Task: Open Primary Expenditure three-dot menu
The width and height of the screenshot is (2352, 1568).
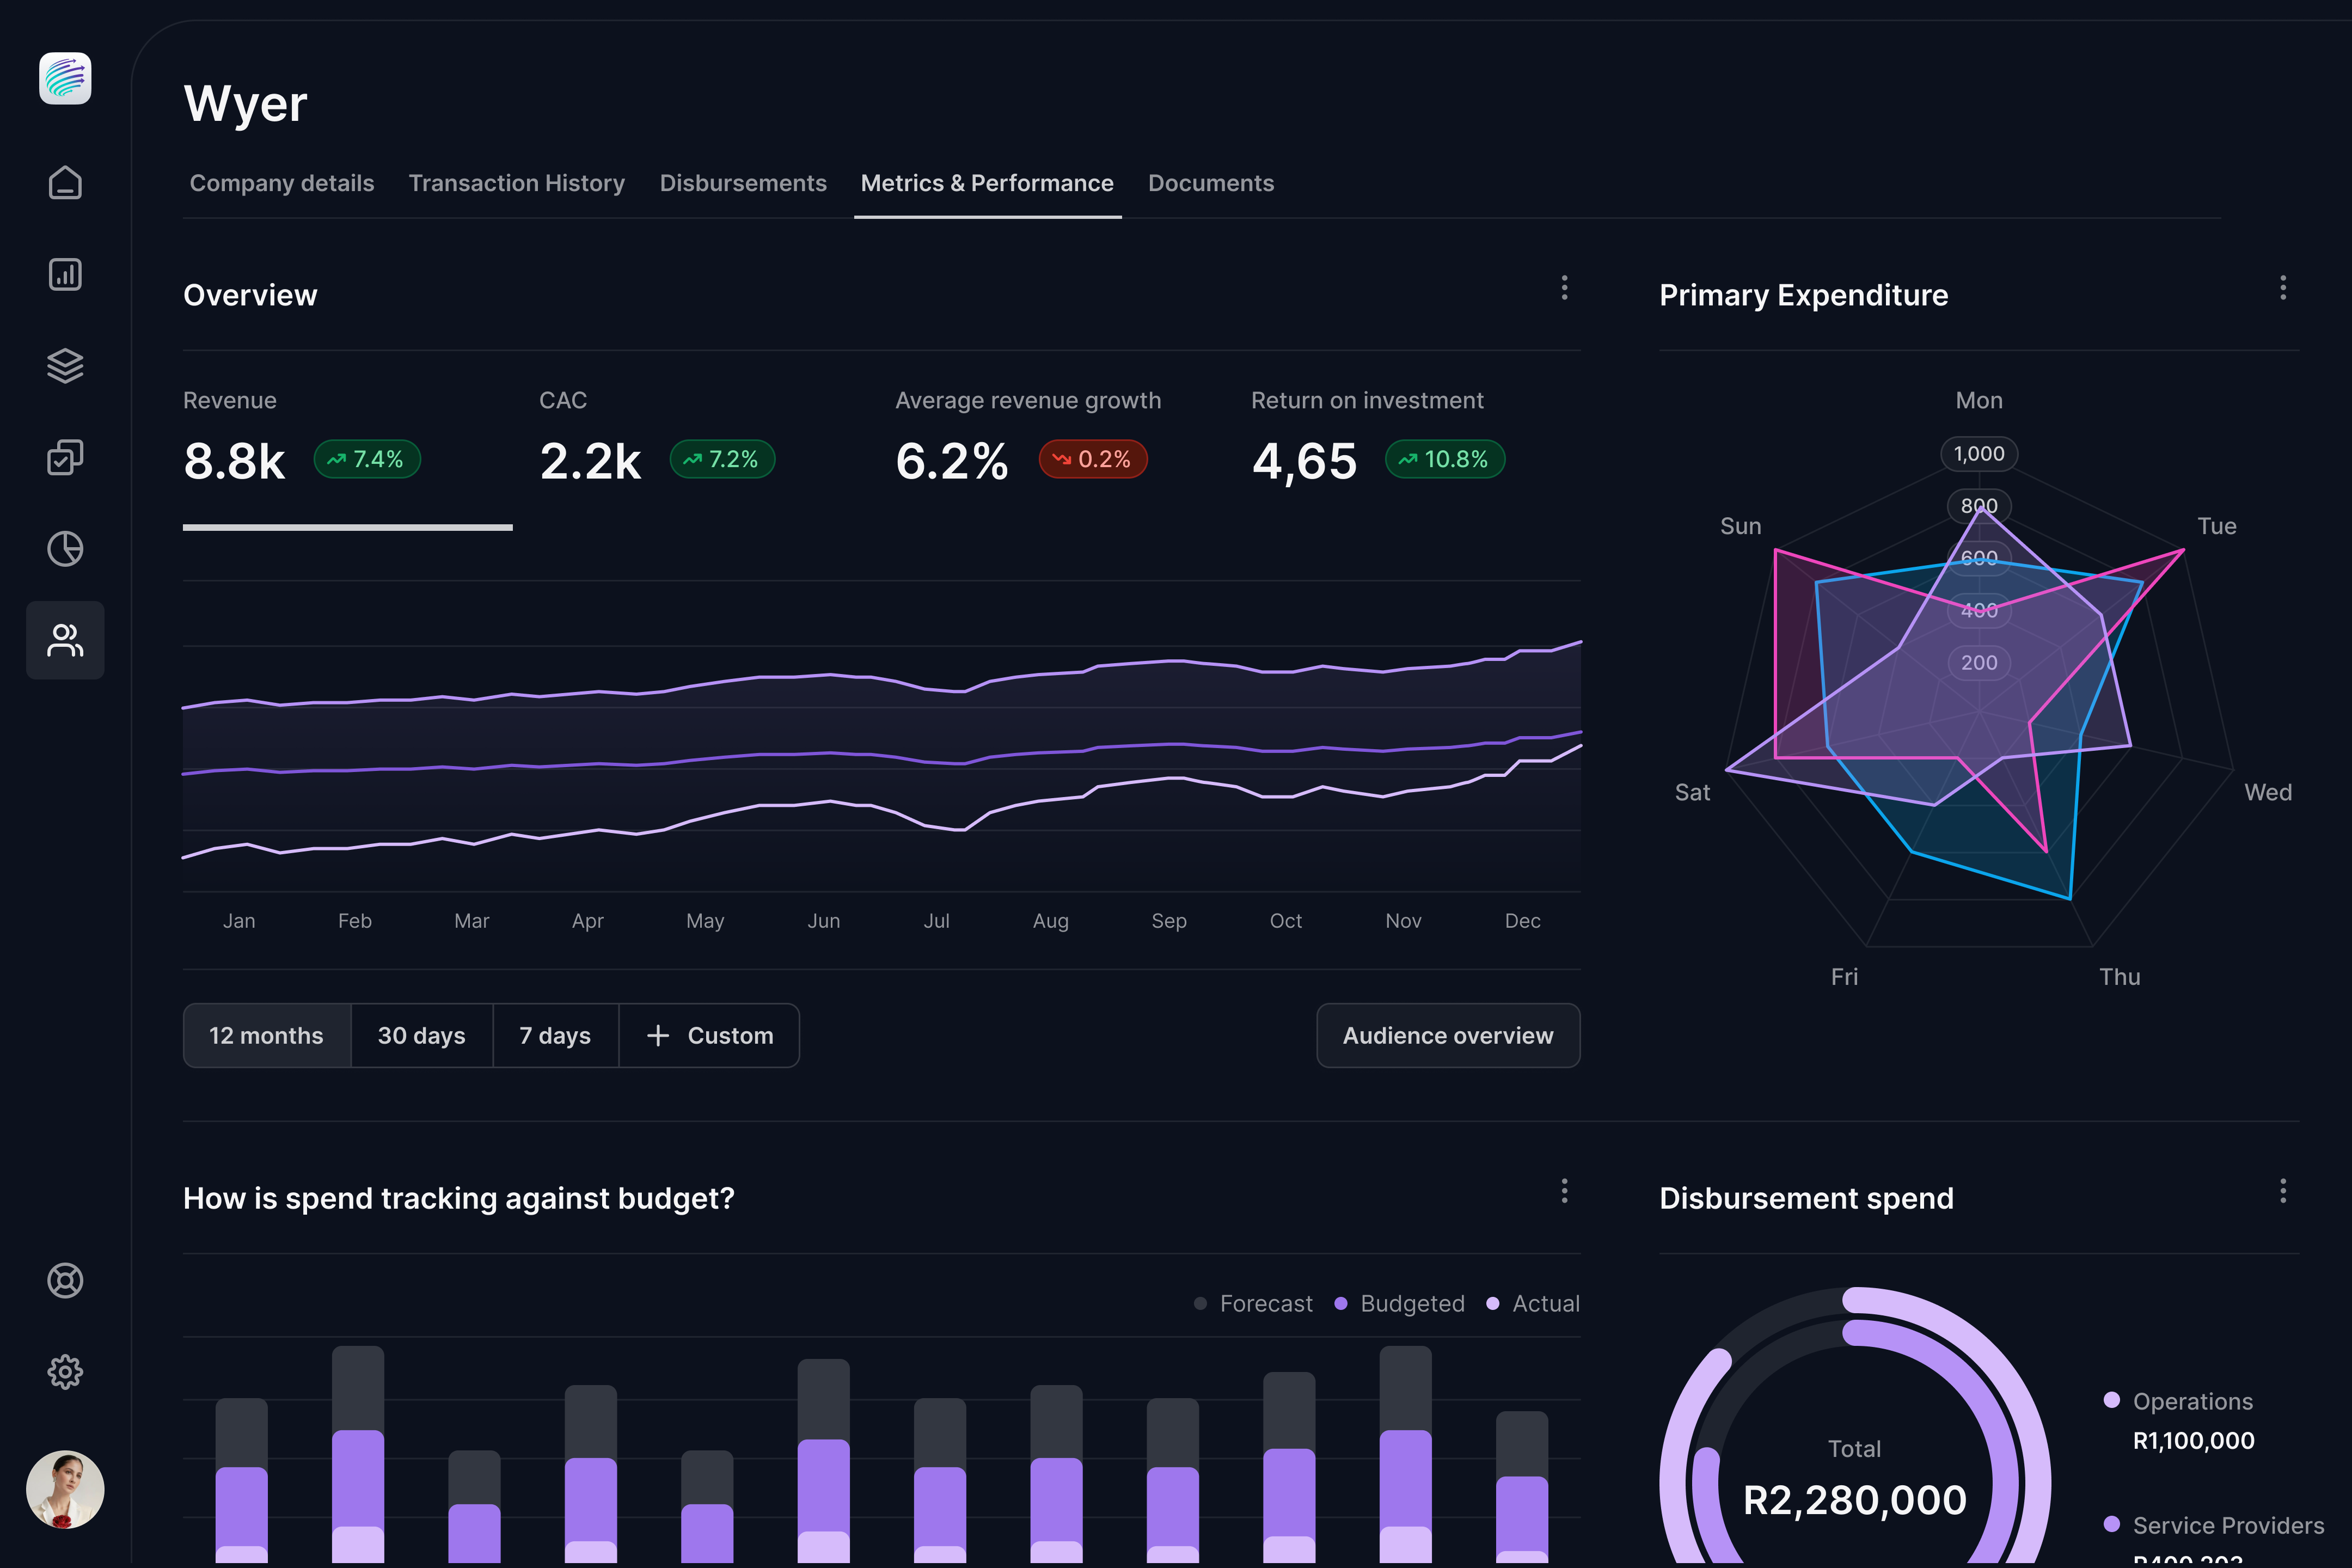Action: coord(2283,288)
